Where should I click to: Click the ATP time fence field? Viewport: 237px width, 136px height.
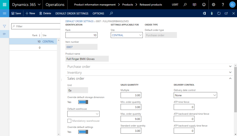click(x=184, y=107)
